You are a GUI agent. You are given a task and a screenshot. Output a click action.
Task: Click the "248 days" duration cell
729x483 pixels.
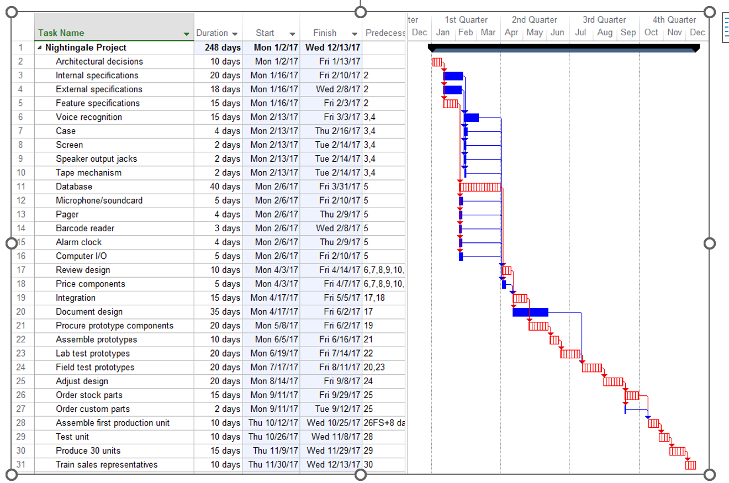[218, 48]
